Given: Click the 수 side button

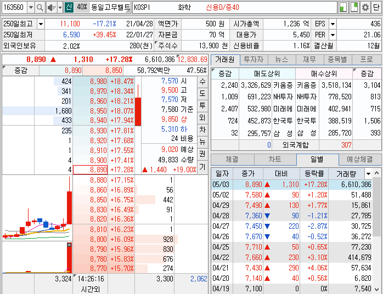Looking at the screenshot, I should 202,82.
